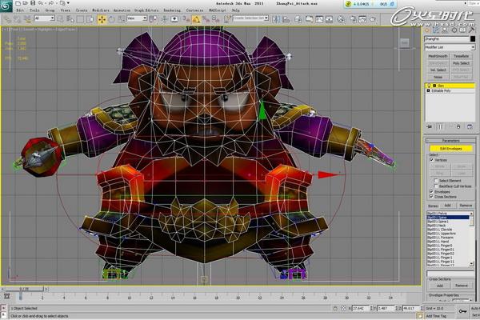480x320 pixels.
Task: Open the quick access toolbar dropdown arrow
Action: point(68,3)
